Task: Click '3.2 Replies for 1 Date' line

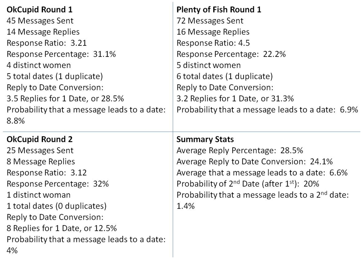Action: [235, 99]
